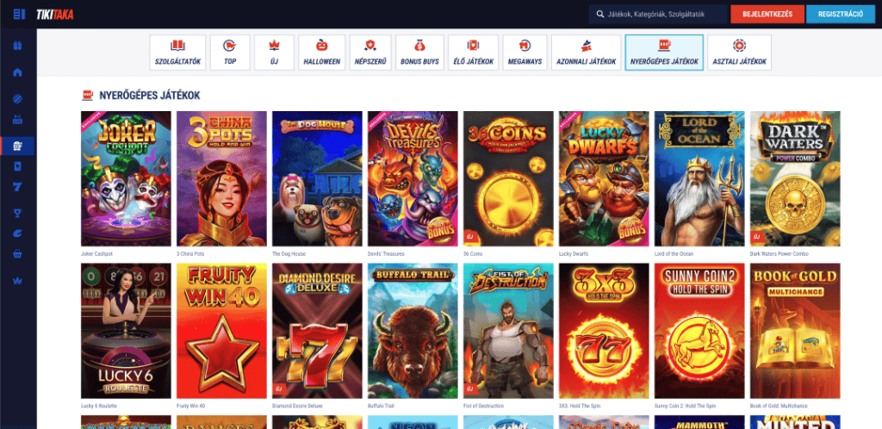Toggle the sidebar menu icon beside the TikiTaka logo
Image resolution: width=882 pixels, height=429 pixels.
(19, 14)
